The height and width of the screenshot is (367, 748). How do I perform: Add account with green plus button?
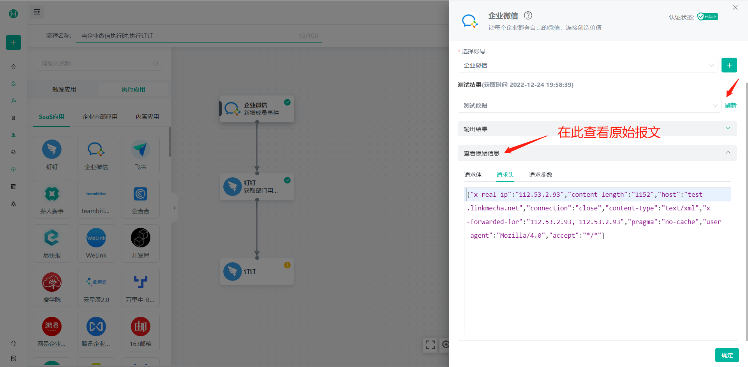tap(729, 65)
